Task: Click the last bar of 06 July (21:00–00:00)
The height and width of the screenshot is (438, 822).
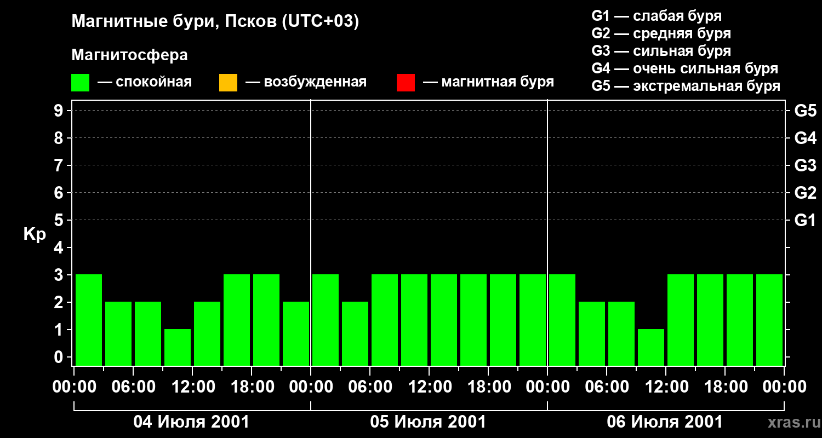Action: 769,320
